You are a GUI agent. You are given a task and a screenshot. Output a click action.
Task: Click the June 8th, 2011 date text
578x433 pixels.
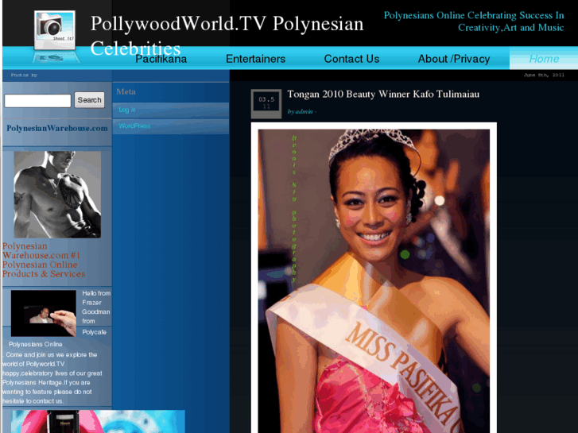pyautogui.click(x=544, y=75)
